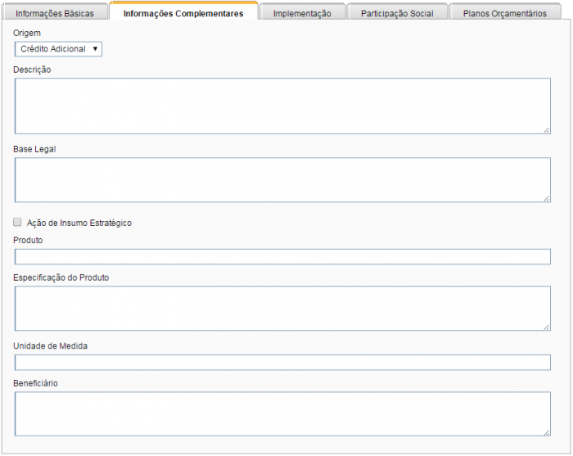Expand the Origem dropdown showing Crédito Adicional
The image size is (573, 456).
(x=58, y=49)
